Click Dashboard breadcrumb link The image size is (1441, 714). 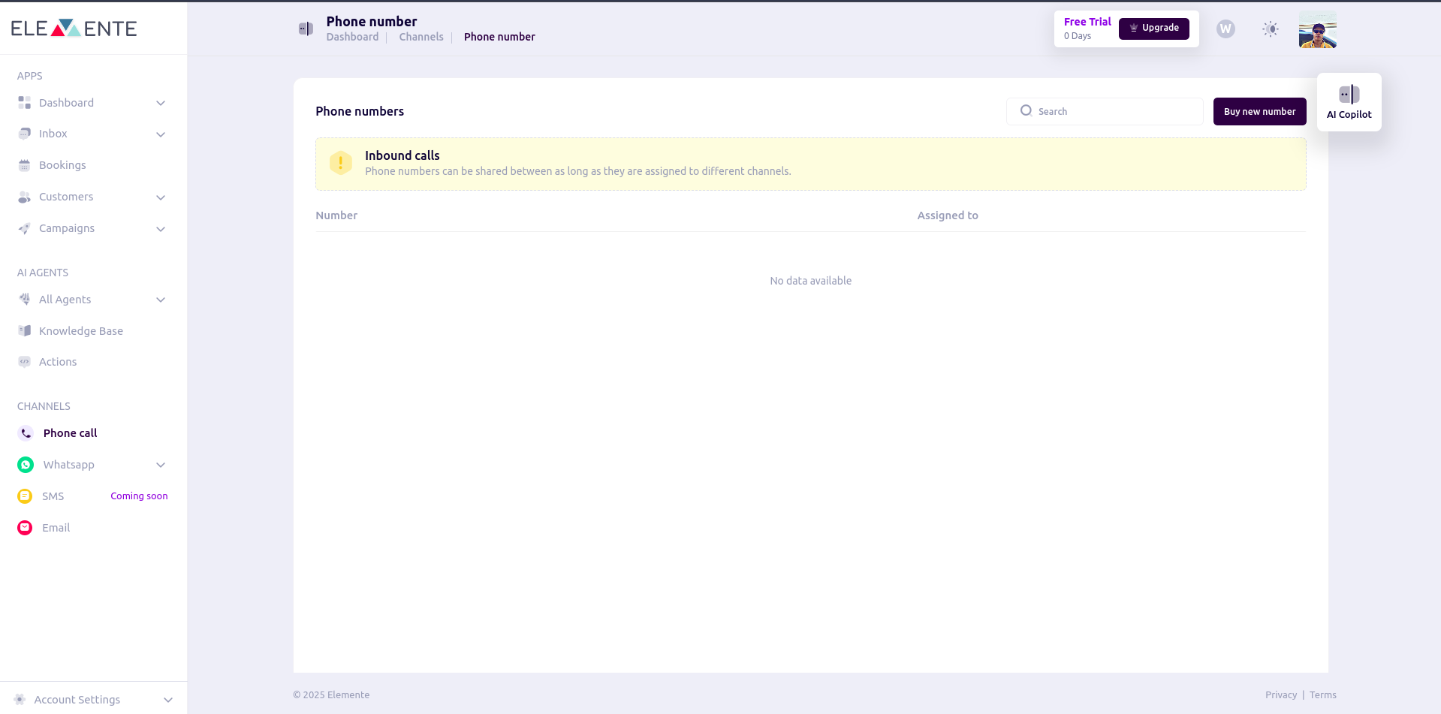tap(352, 37)
